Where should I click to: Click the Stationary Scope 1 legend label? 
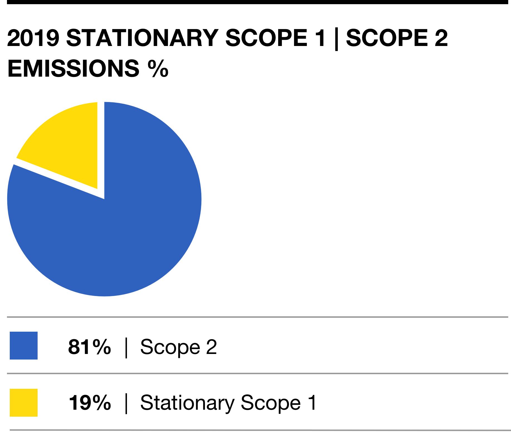coord(228,403)
